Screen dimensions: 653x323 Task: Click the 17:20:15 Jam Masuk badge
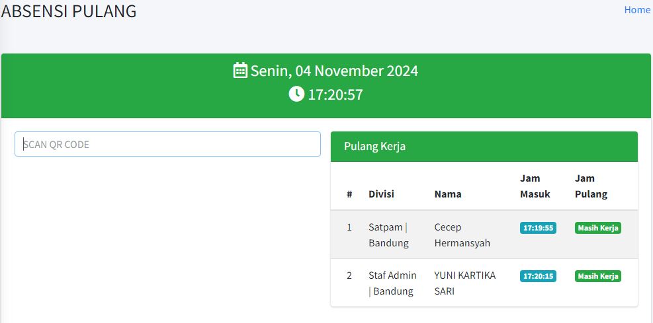click(x=538, y=276)
